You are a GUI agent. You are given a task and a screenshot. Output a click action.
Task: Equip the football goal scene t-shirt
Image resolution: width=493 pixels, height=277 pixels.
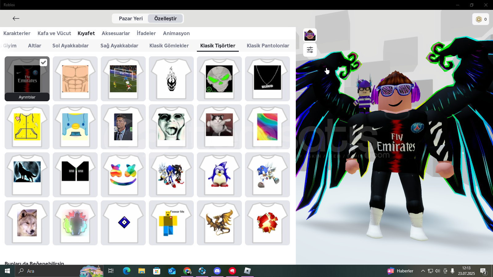coord(123,79)
